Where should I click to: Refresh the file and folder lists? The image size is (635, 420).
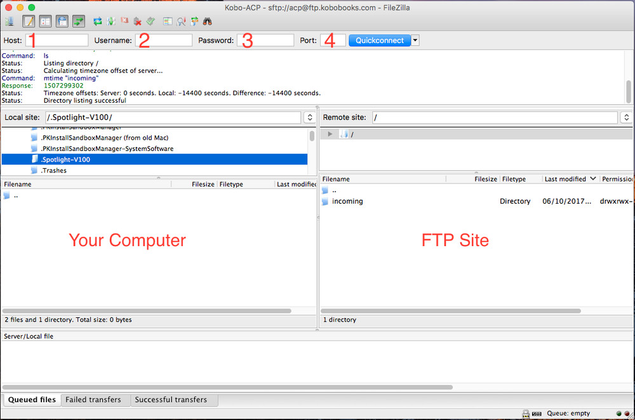[x=97, y=20]
